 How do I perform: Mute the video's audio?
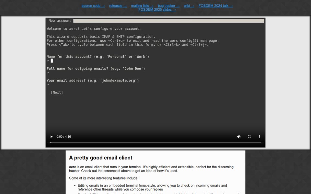[x=239, y=136]
